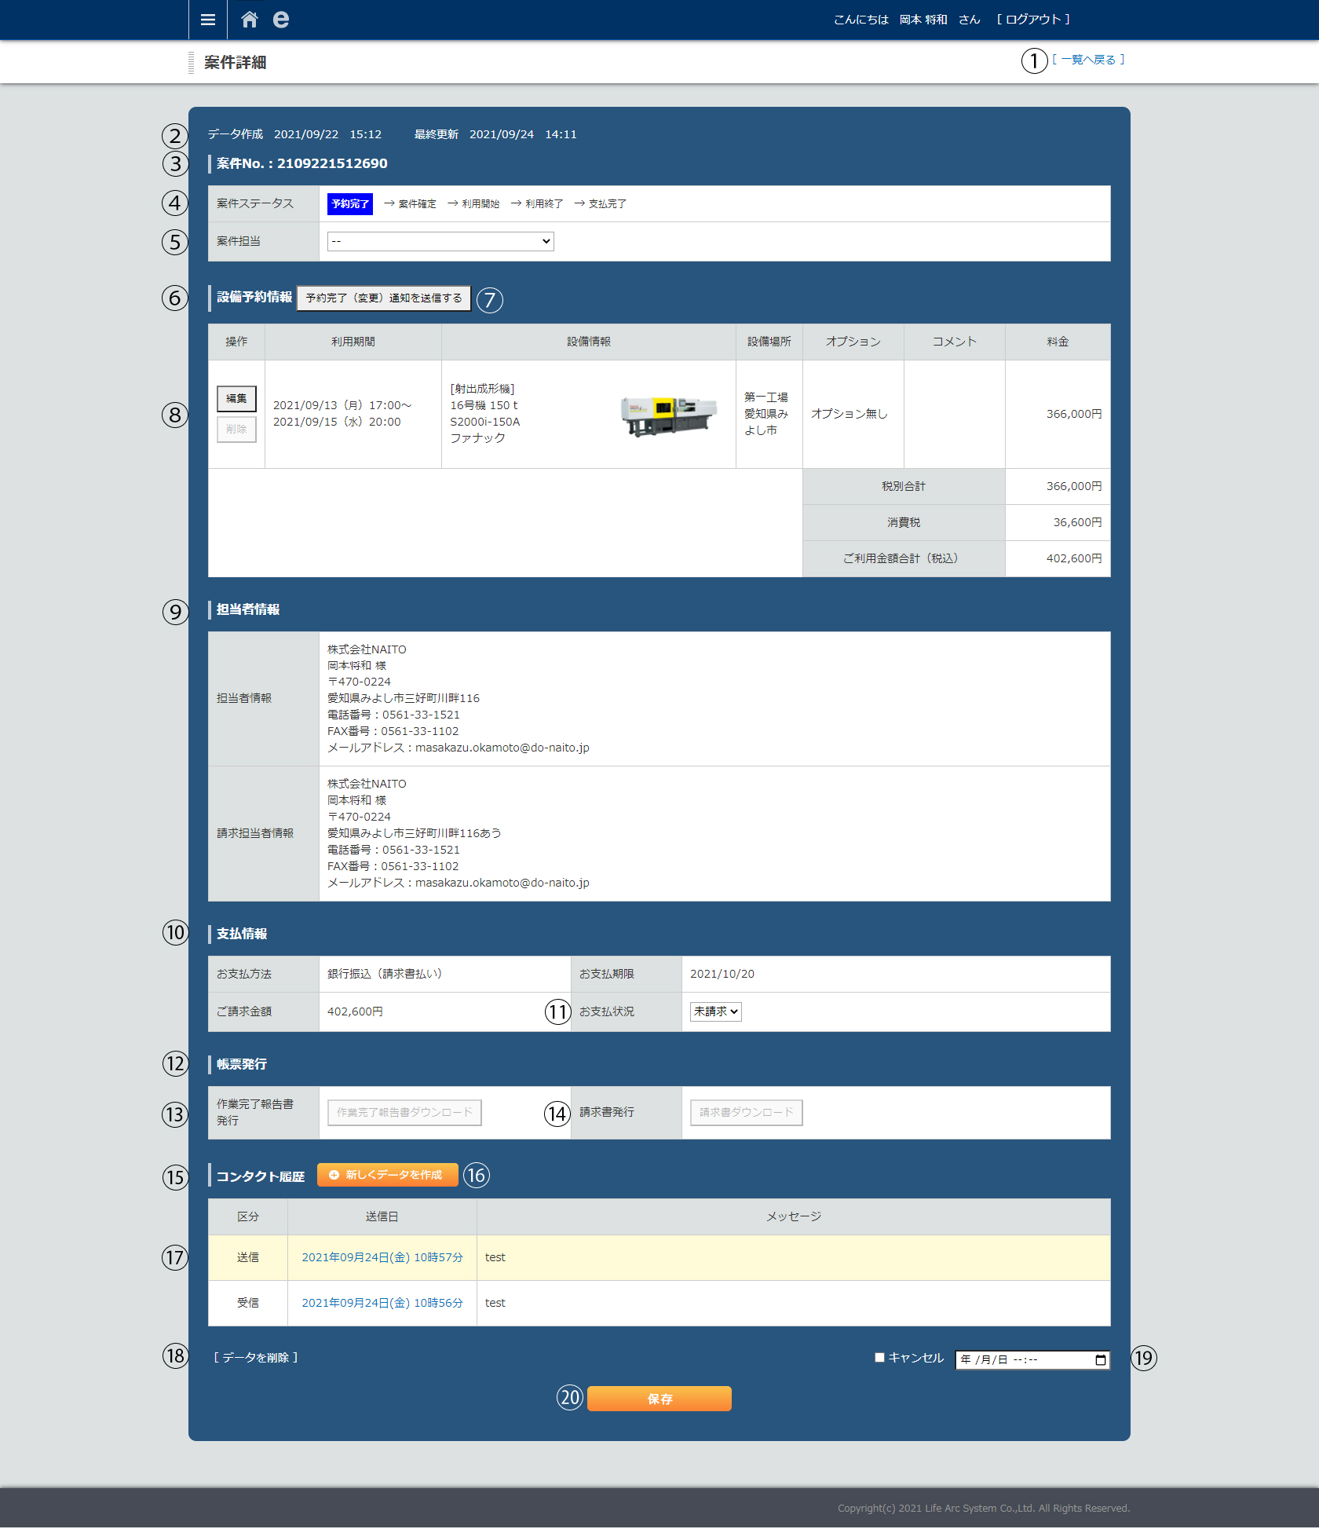Open the hamburger menu icon
The image size is (1319, 1529).
point(207,20)
